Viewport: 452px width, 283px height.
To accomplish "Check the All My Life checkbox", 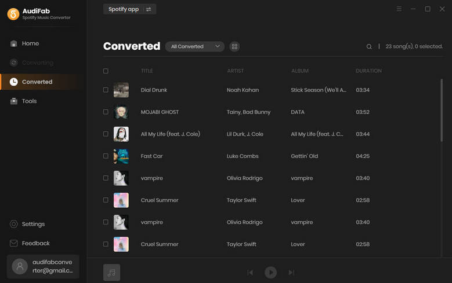I will pos(106,134).
